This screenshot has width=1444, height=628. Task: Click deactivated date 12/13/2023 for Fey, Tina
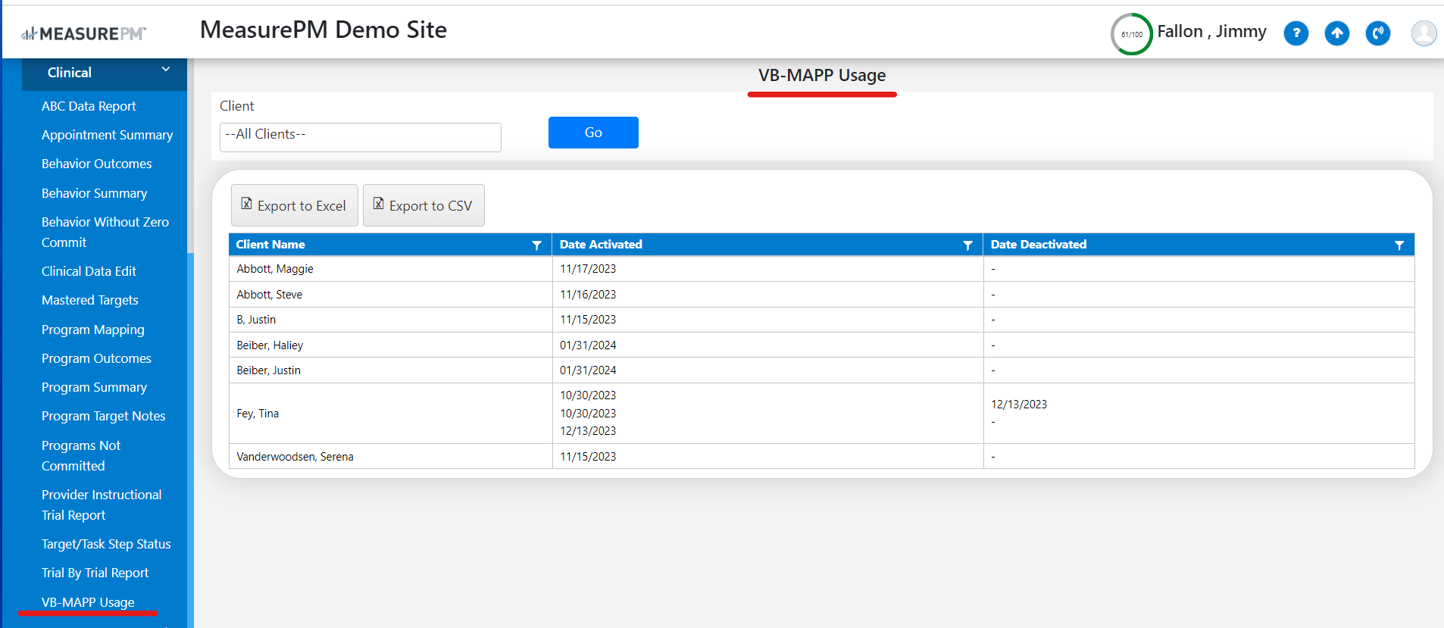(x=1019, y=405)
